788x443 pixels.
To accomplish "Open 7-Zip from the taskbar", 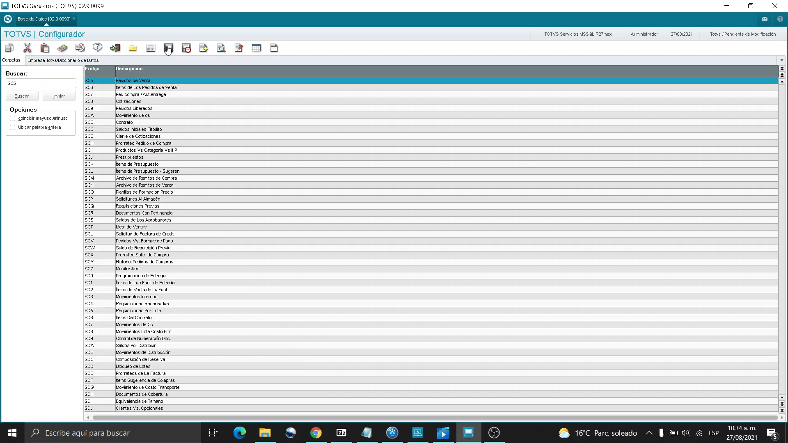I will 341,433.
